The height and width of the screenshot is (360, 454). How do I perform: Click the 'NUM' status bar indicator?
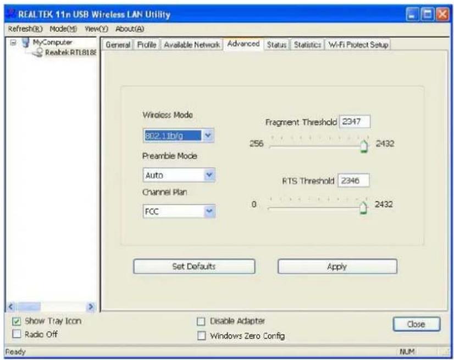[407, 352]
